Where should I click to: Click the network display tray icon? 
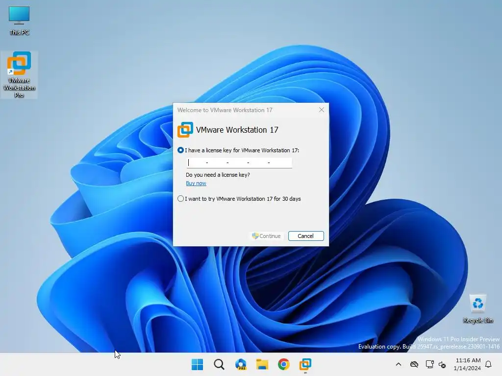pyautogui.click(x=429, y=364)
